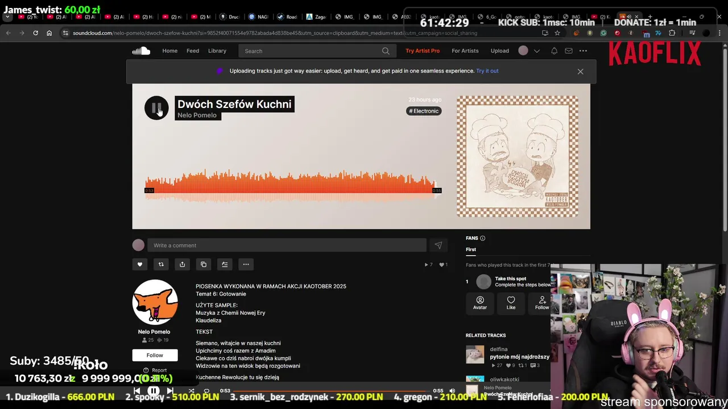728x409 pixels.
Task: Click the SoundCloud logo
Action: click(141, 51)
